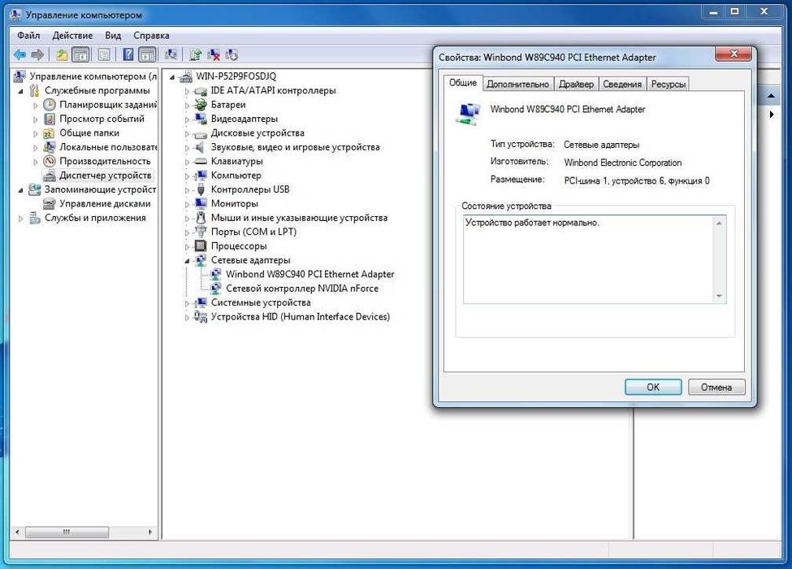Scan for hardware changes toolbar icon
The image size is (792, 569).
(171, 54)
